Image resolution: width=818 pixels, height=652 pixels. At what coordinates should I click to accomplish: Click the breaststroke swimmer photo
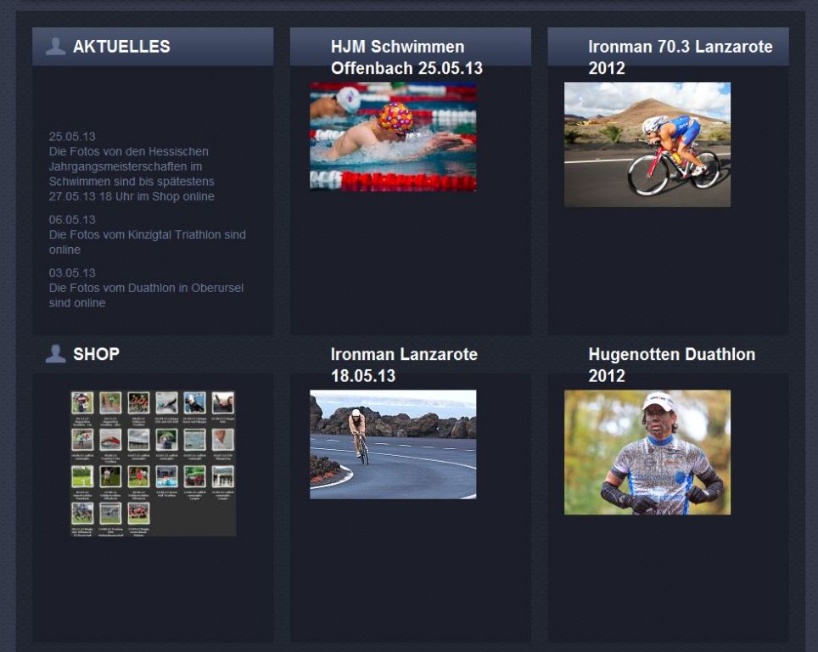point(393,136)
